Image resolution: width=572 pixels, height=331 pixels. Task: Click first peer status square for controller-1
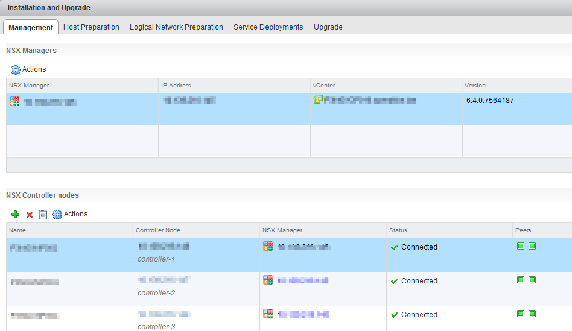[x=521, y=246]
